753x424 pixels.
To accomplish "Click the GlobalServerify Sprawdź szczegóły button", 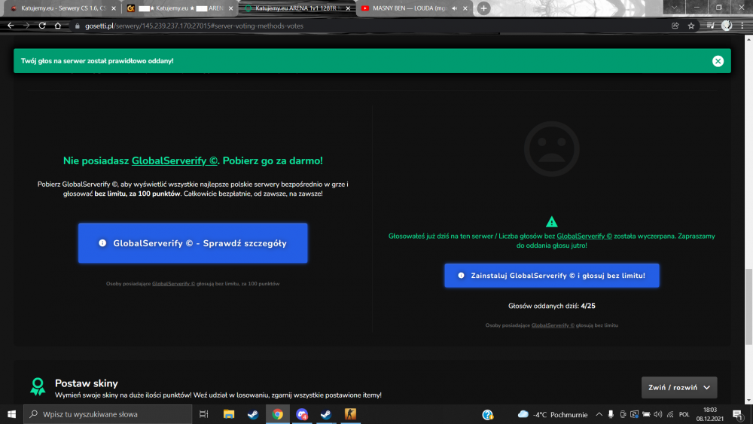I will click(193, 243).
